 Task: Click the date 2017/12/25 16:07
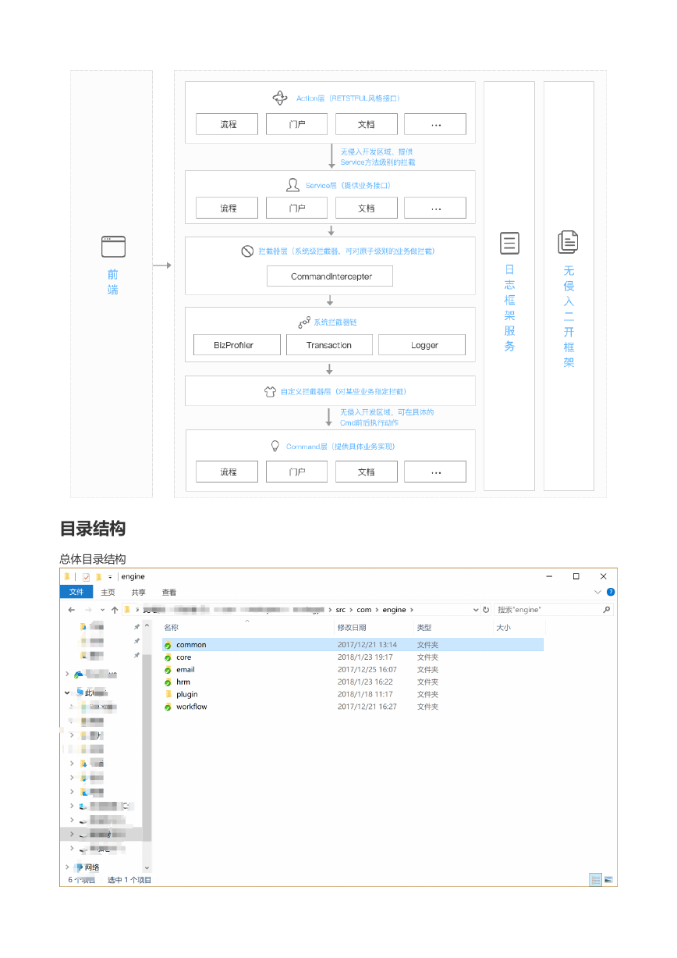367,670
